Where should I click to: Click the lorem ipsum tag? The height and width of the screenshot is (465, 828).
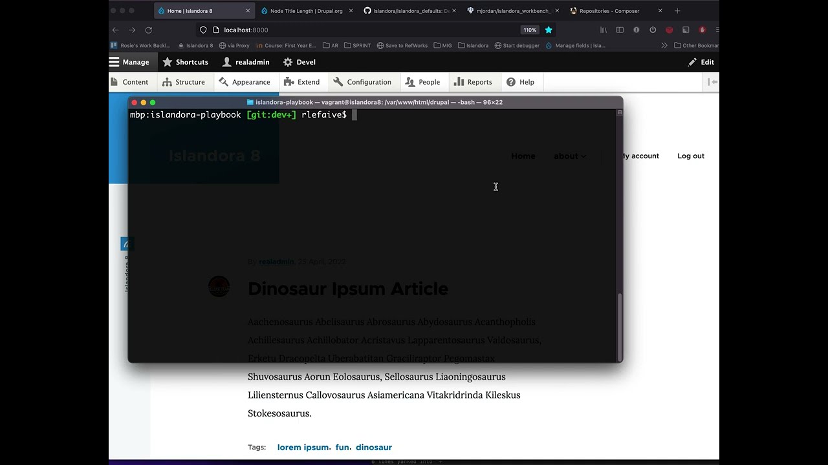(x=303, y=447)
